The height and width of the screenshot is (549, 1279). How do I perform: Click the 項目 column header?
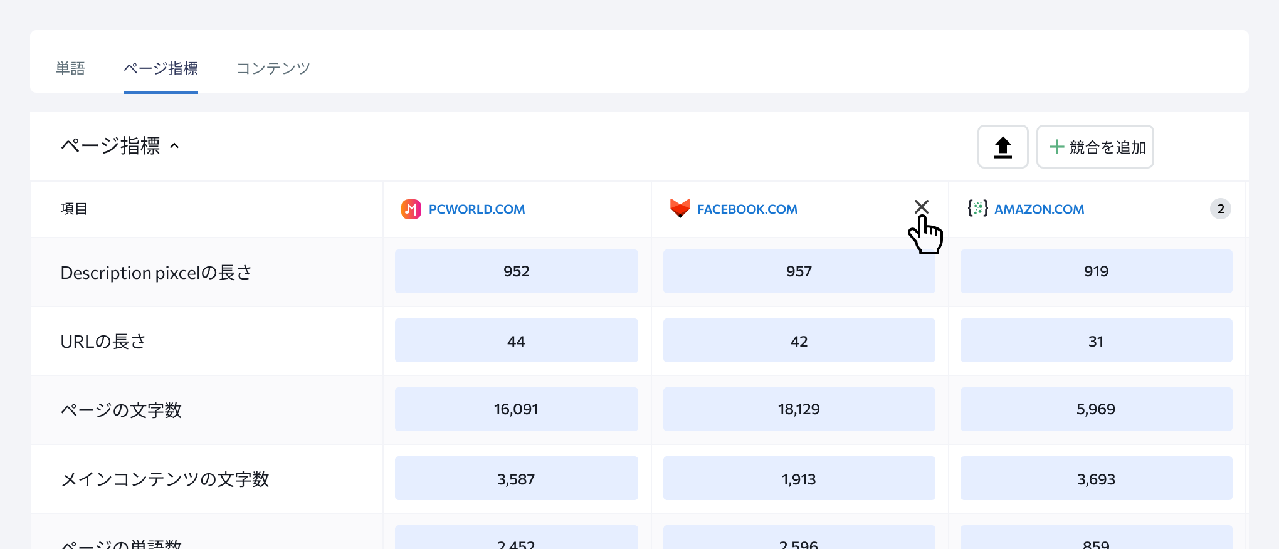point(74,209)
